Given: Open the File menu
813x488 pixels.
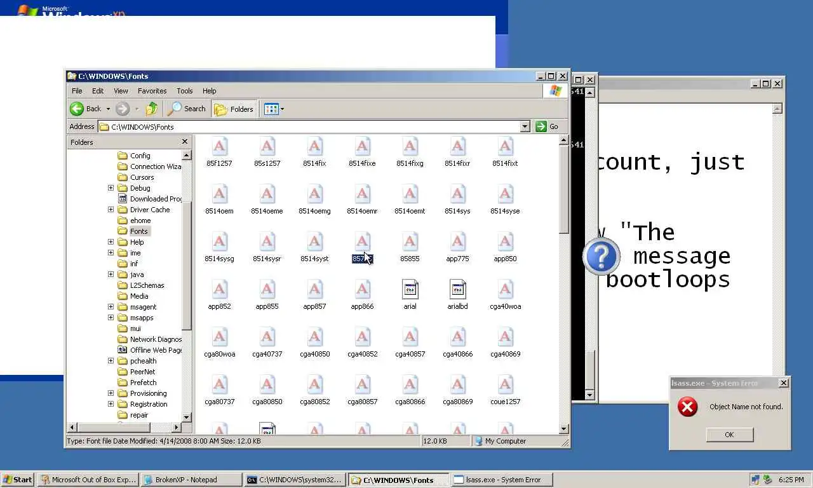Looking at the screenshot, I should (x=77, y=91).
